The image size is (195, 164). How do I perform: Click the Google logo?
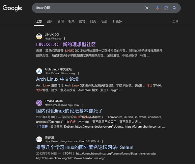coord(12,8)
